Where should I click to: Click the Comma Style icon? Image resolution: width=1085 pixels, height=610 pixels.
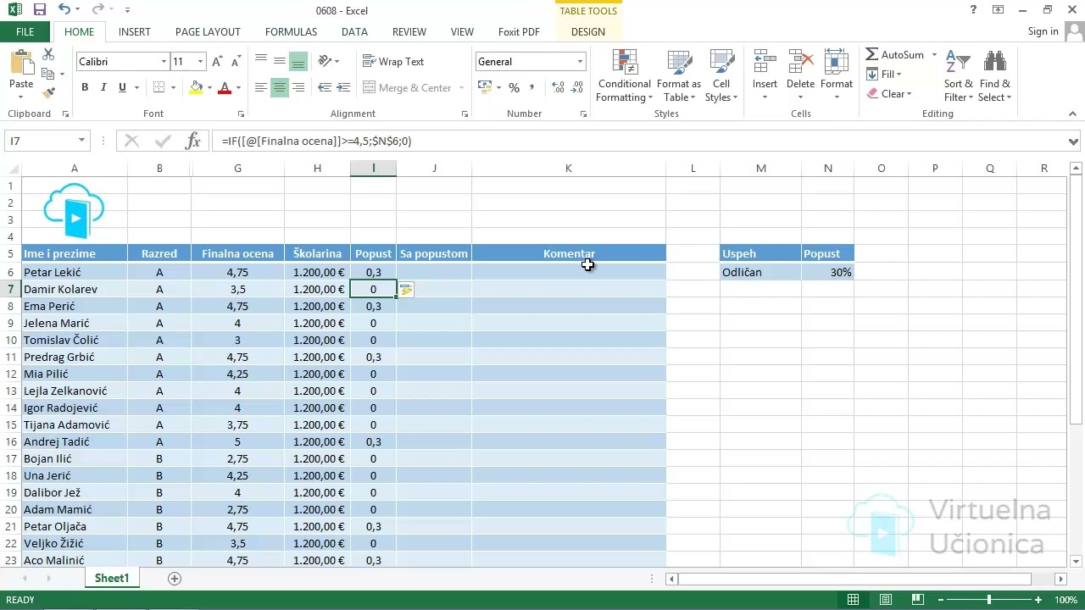coord(532,88)
